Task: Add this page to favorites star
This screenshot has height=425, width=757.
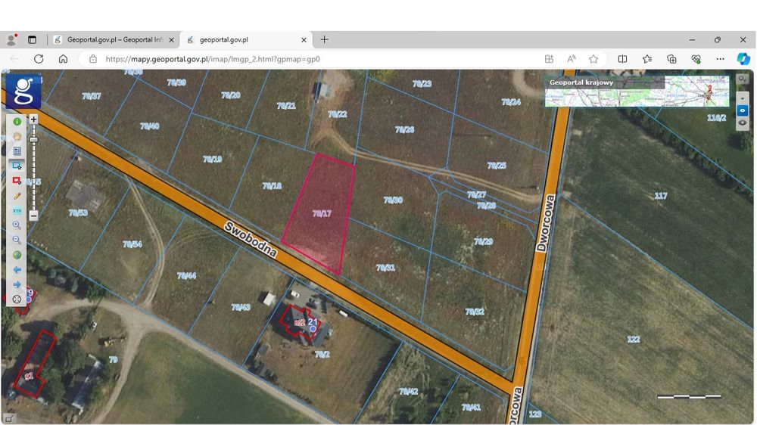Action: point(593,59)
